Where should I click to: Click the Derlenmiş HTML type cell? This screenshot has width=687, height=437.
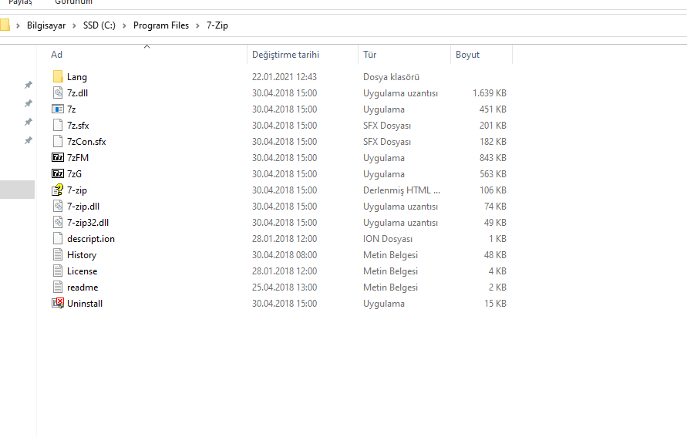(402, 190)
